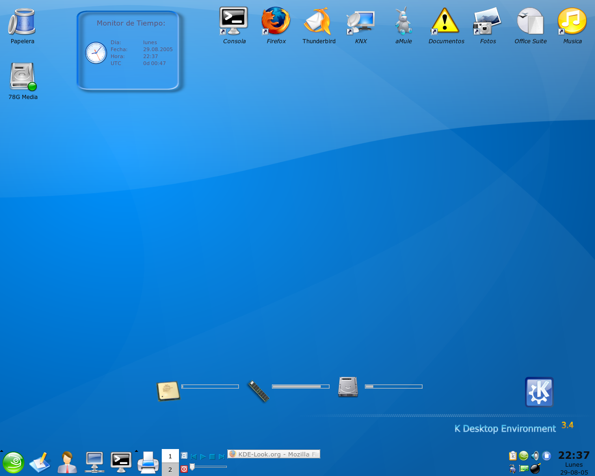Click the power plug tray icon
595x476 pixels.
(513, 469)
